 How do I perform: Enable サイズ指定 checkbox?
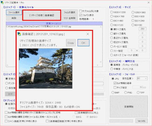pos(115,87)
